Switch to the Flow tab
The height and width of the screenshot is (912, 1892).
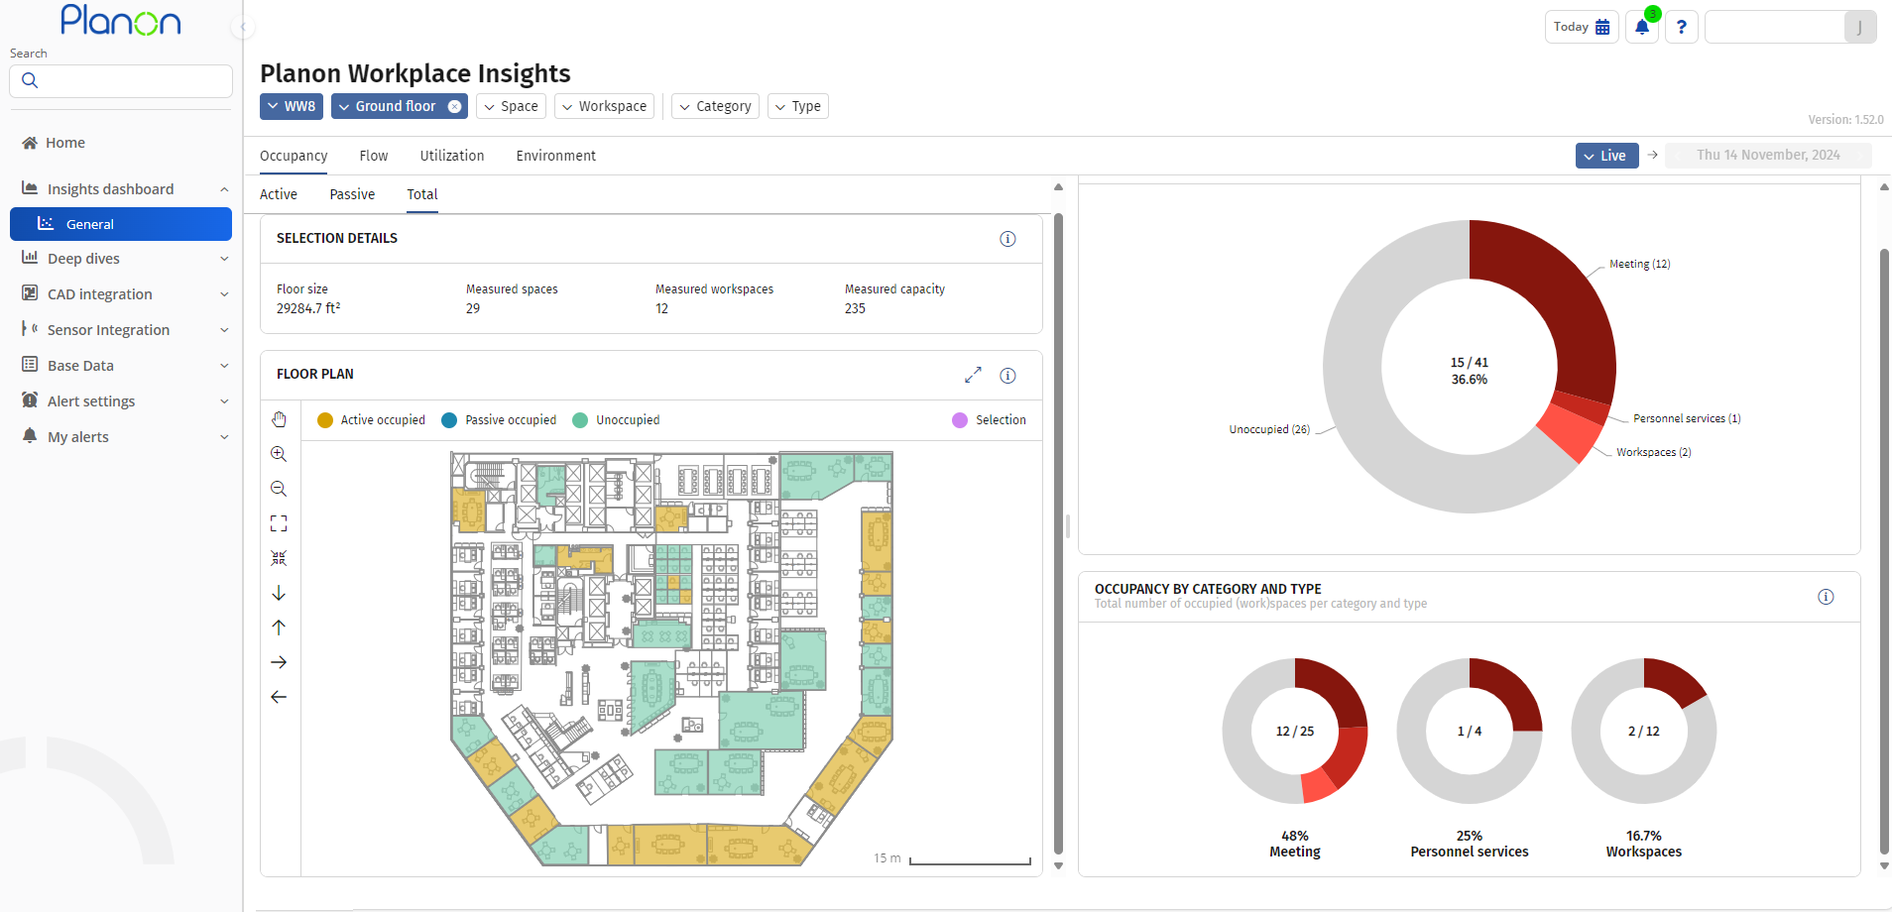[x=374, y=156]
